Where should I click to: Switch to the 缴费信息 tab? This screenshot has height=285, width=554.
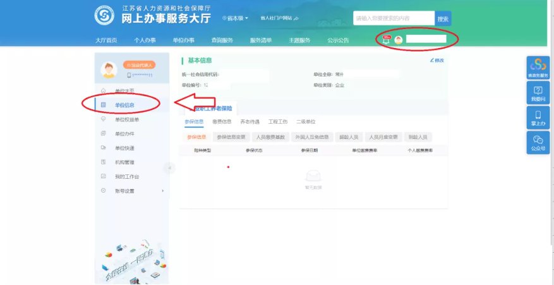click(x=222, y=121)
